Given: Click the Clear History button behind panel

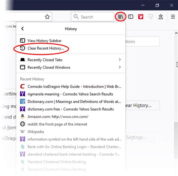Looking at the screenshot, I should click(x=142, y=105).
